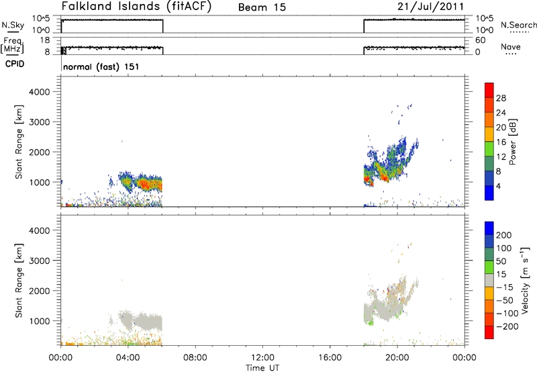Click the '3000' tick on velocity panel

point(40,261)
